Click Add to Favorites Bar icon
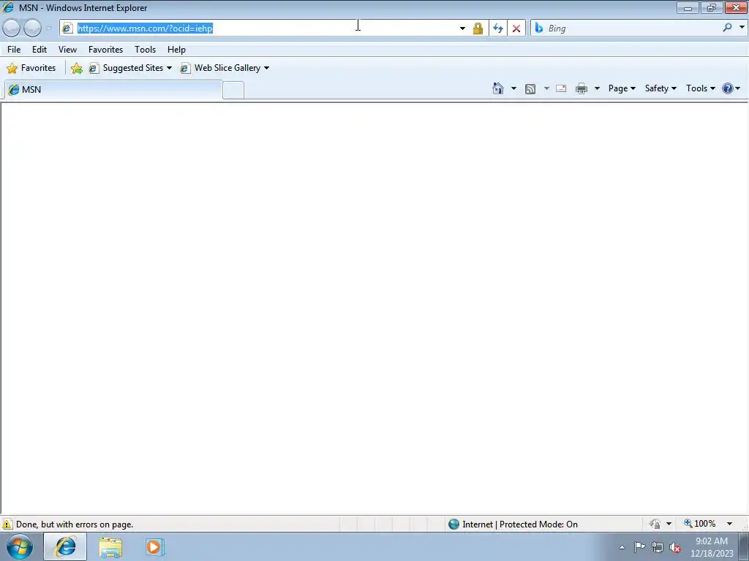This screenshot has width=749, height=561. 76,68
